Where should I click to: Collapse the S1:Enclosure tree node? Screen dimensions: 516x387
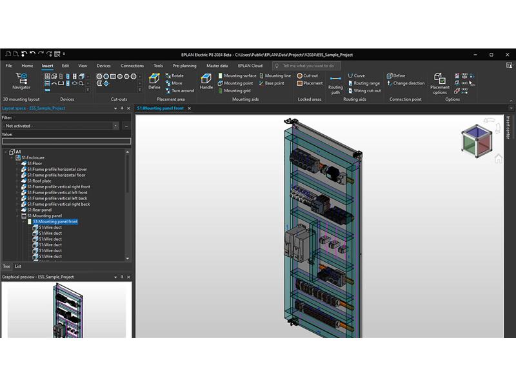[x=12, y=157]
